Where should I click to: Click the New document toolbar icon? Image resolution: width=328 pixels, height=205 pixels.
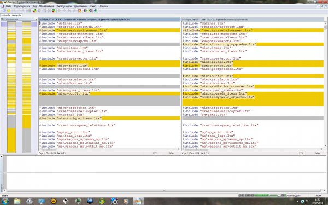coord(4,11)
